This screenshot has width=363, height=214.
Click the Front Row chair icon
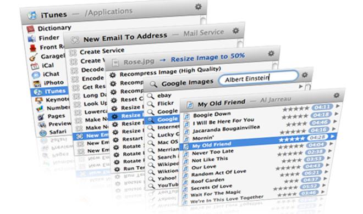[33, 48]
